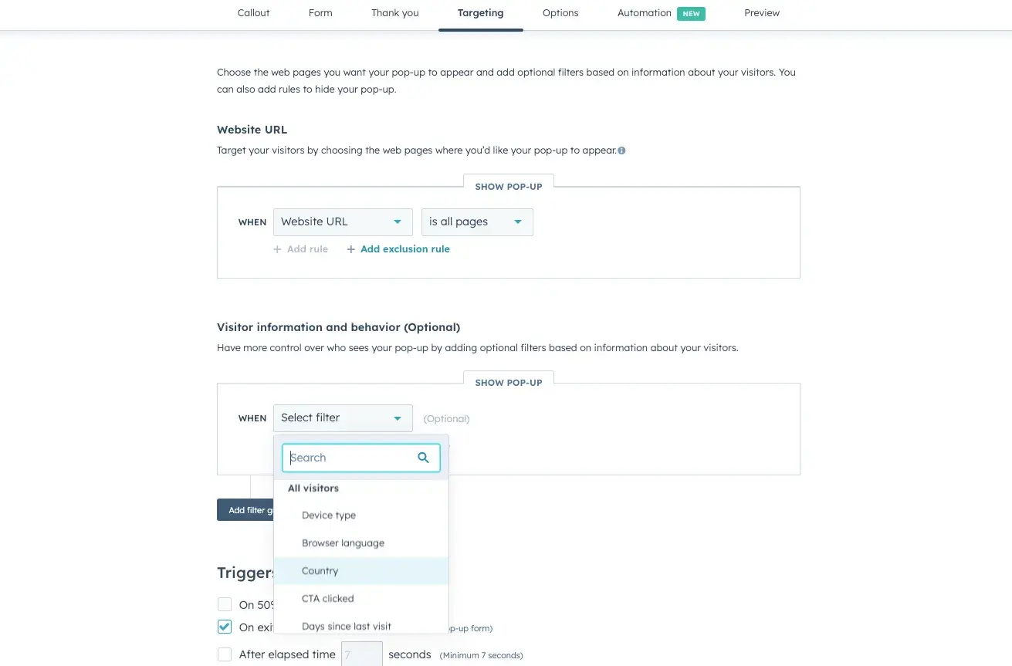
Task: Switch to the Preview tab
Action: (x=762, y=13)
